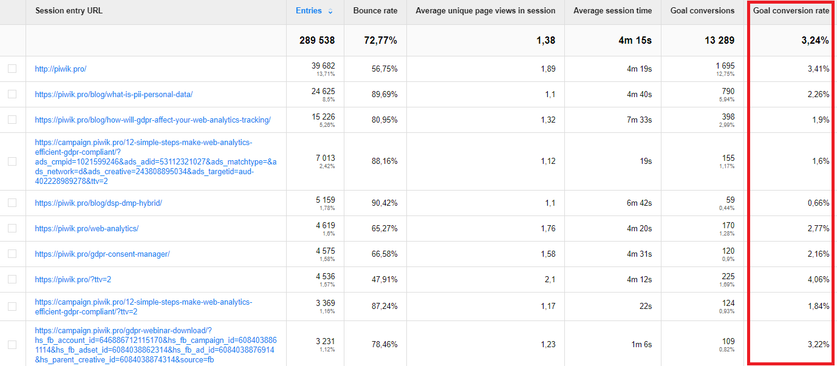Tick checkbox for dsp-dmp-hybrid row

pyautogui.click(x=12, y=203)
